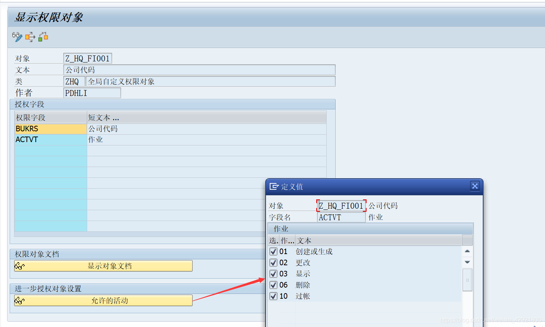The height and width of the screenshot is (327, 545).
Task: Click text 删除 in activity list
Action: coord(303,285)
